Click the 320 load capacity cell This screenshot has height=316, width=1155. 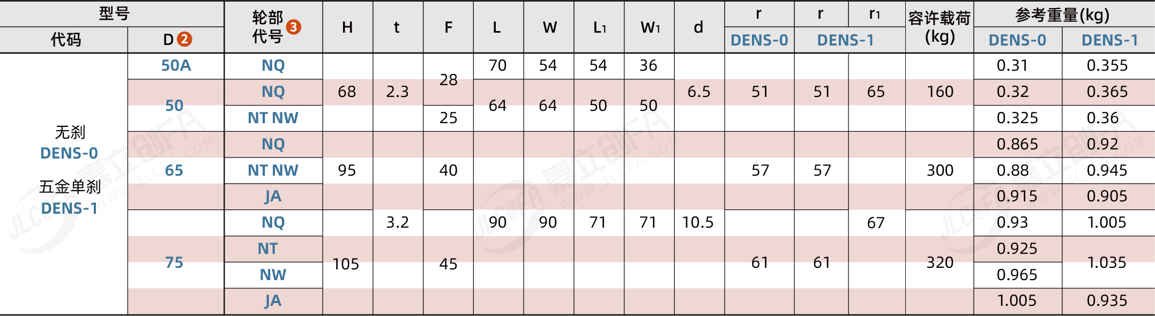point(940,262)
